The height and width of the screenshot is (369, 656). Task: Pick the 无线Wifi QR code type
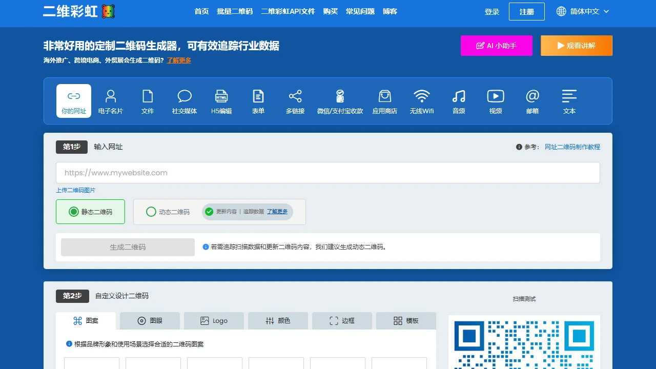(x=422, y=101)
